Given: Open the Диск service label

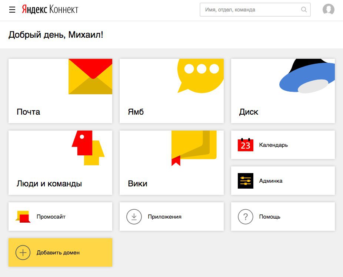Looking at the screenshot, I should (249, 112).
